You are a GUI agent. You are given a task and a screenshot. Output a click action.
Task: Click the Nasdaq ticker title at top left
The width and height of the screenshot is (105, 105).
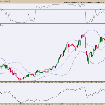click(x=5, y=1)
